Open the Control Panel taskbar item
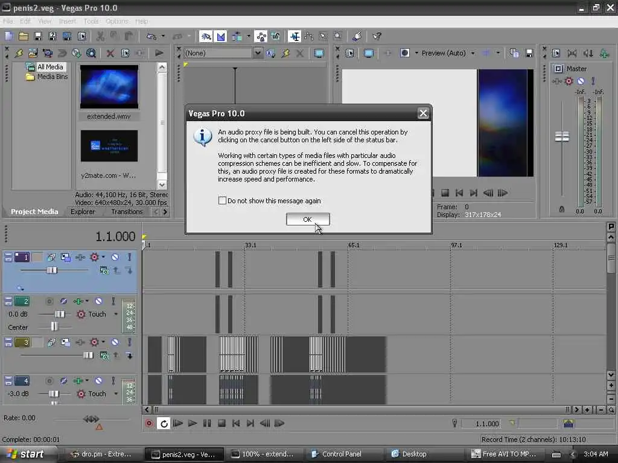 click(342, 454)
